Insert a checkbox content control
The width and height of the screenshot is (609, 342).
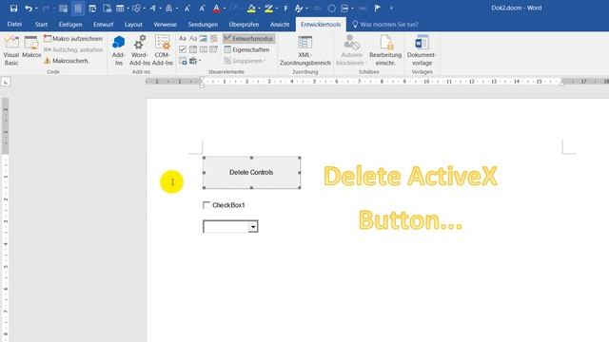[x=183, y=49]
